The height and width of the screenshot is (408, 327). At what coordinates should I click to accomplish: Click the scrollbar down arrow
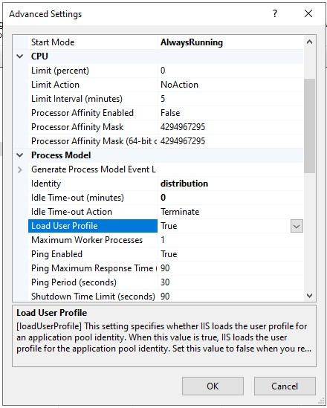pyautogui.click(x=309, y=295)
